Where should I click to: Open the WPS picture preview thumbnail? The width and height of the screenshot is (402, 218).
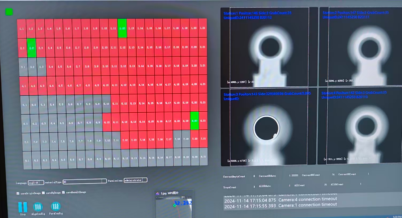(x=173, y=201)
